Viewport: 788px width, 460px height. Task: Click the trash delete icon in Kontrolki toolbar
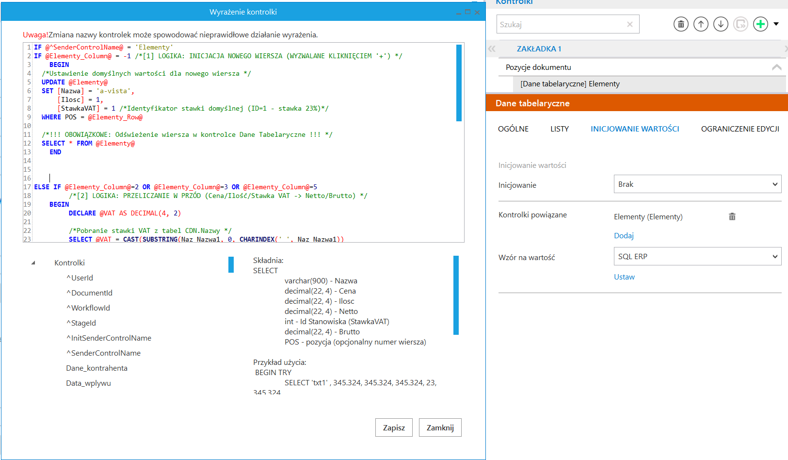[x=681, y=24]
